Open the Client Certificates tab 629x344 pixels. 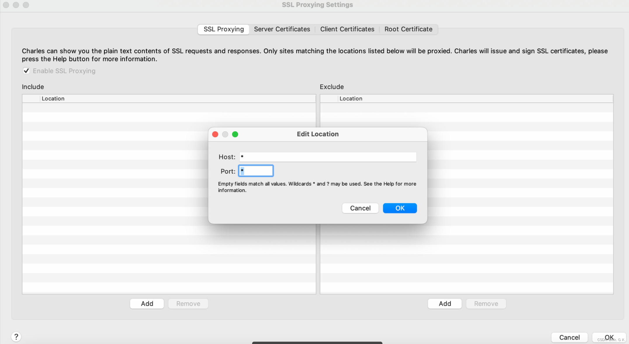click(x=347, y=29)
